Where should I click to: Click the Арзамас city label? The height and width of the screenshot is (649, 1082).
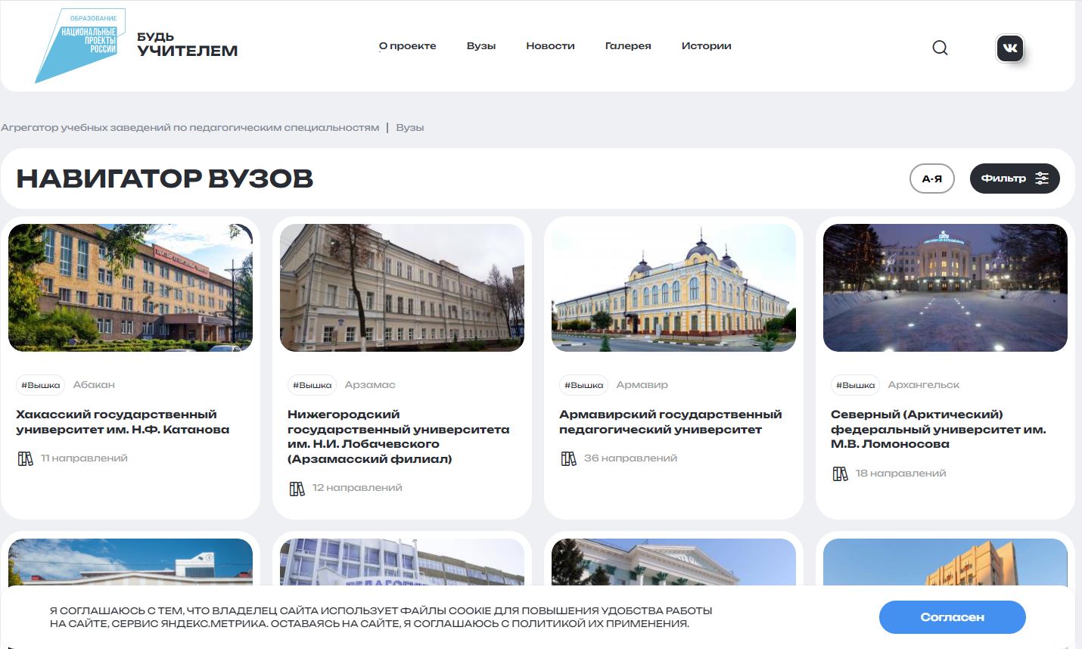(370, 385)
